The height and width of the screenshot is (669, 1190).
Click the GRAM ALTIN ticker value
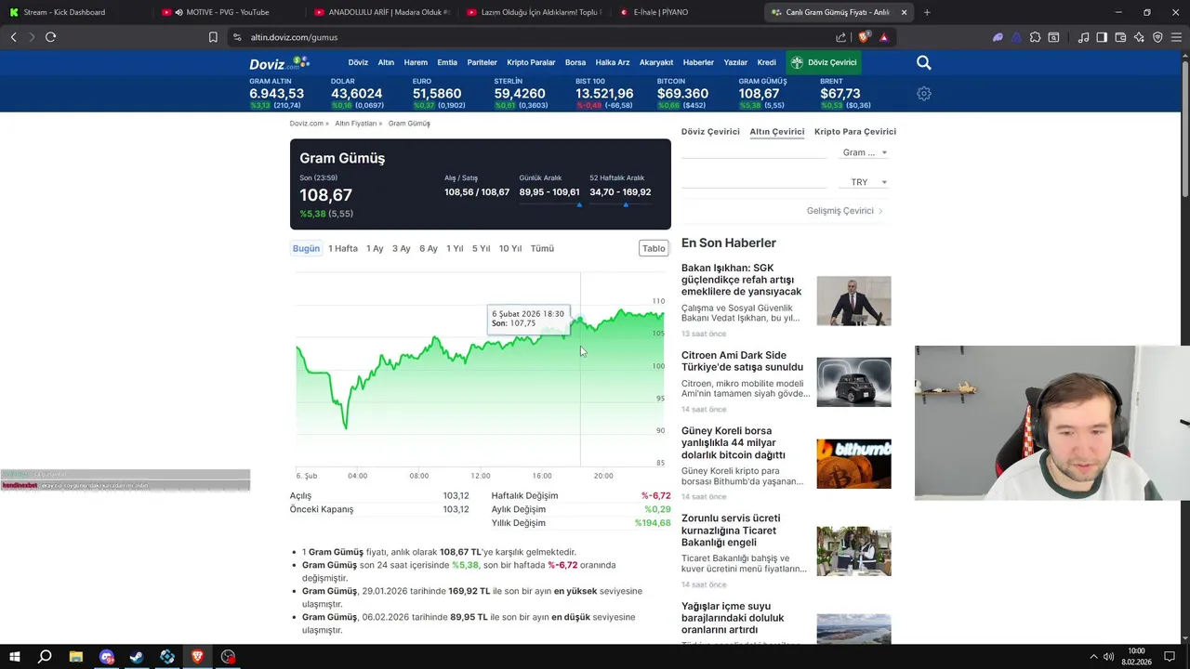pyautogui.click(x=276, y=94)
